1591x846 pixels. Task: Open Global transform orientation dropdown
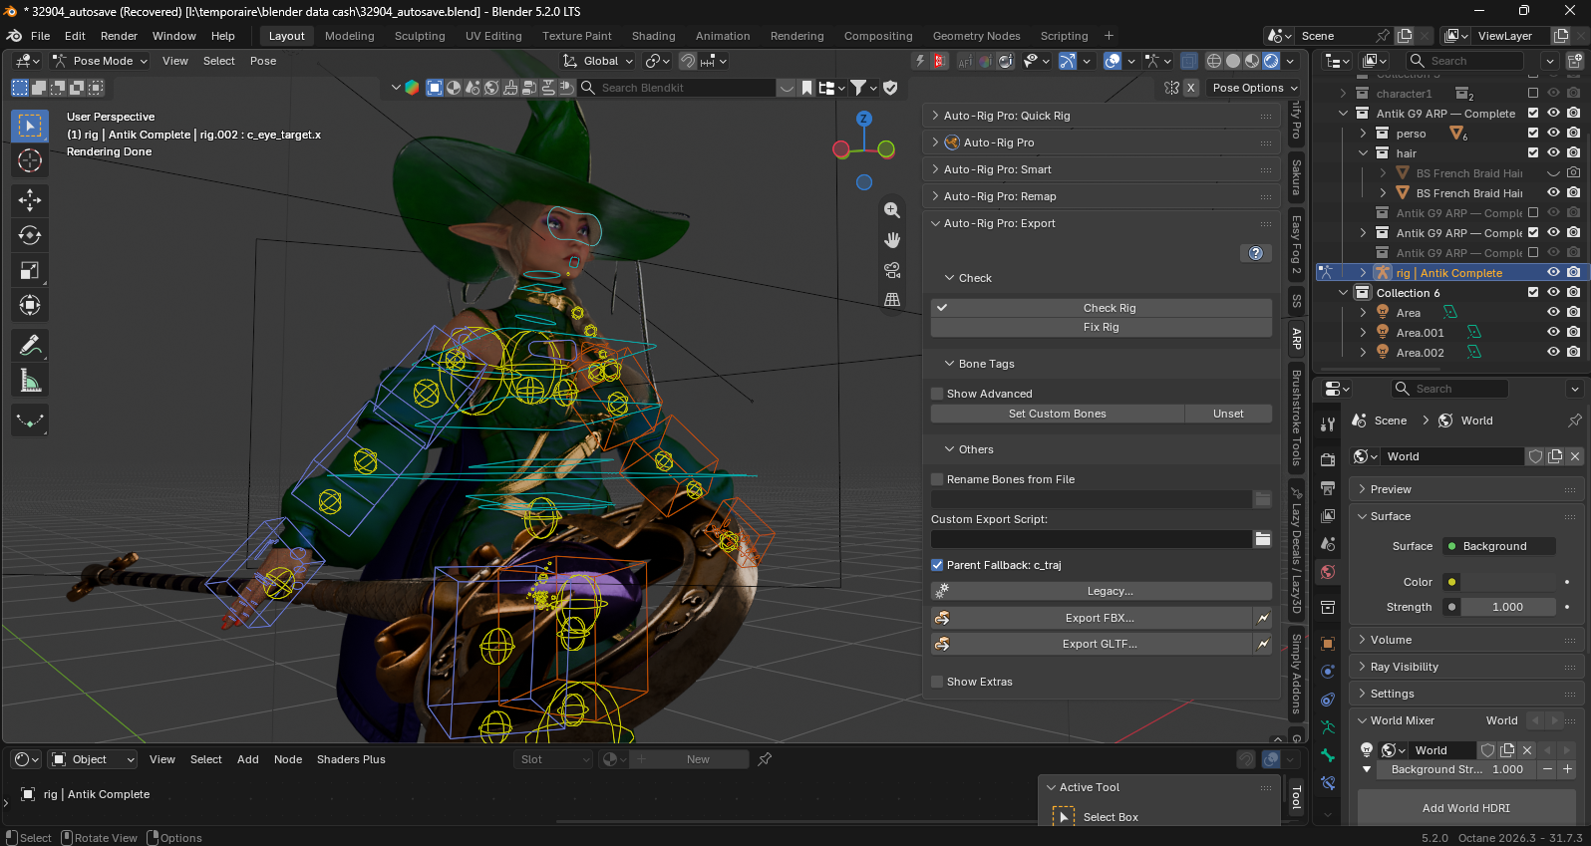tap(598, 61)
